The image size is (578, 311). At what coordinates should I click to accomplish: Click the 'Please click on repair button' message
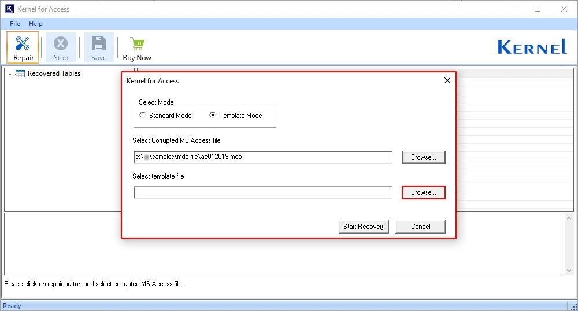click(x=94, y=284)
